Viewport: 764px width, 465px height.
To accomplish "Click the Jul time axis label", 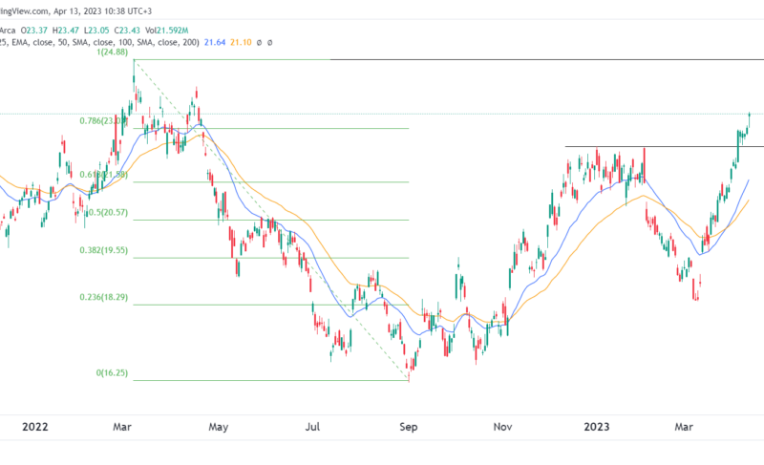I will coord(312,427).
